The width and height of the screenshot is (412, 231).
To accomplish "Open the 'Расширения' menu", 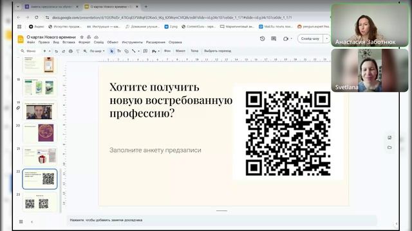I will [x=156, y=42].
